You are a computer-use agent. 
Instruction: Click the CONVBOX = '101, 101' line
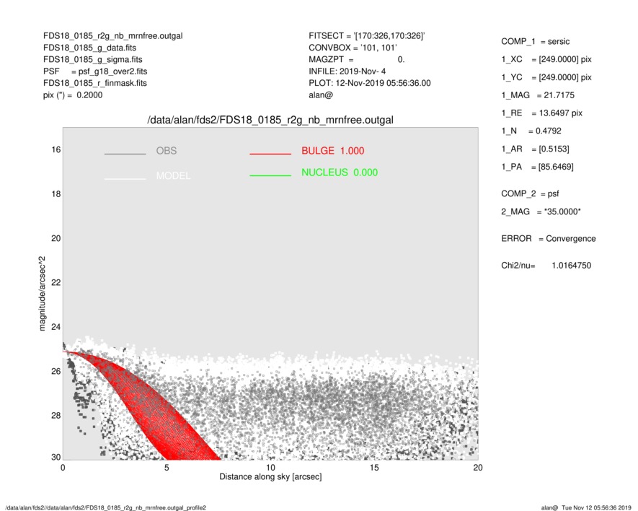click(x=353, y=48)
